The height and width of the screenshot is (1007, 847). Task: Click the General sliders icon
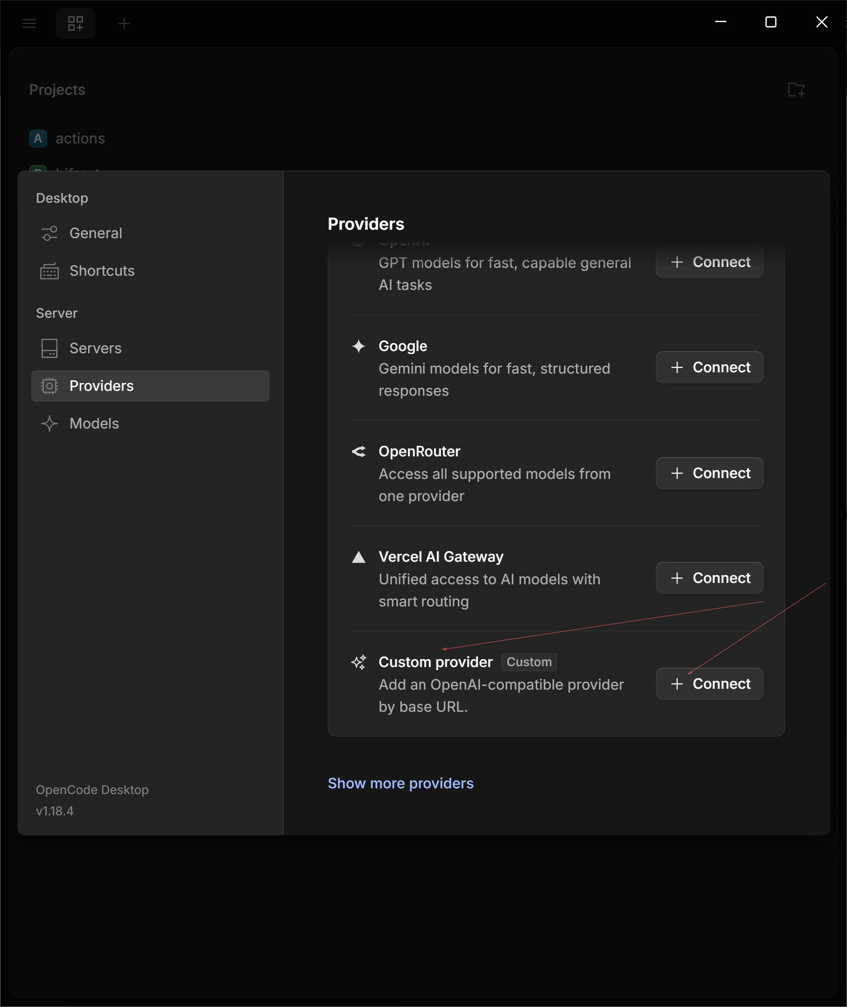[50, 233]
